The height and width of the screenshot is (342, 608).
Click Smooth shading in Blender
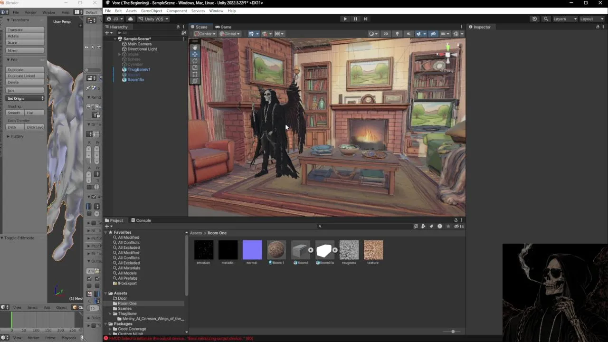pyautogui.click(x=14, y=113)
